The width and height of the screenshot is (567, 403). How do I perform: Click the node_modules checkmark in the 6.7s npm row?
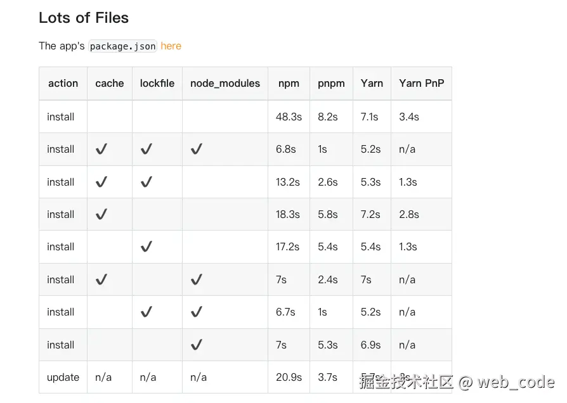click(197, 312)
